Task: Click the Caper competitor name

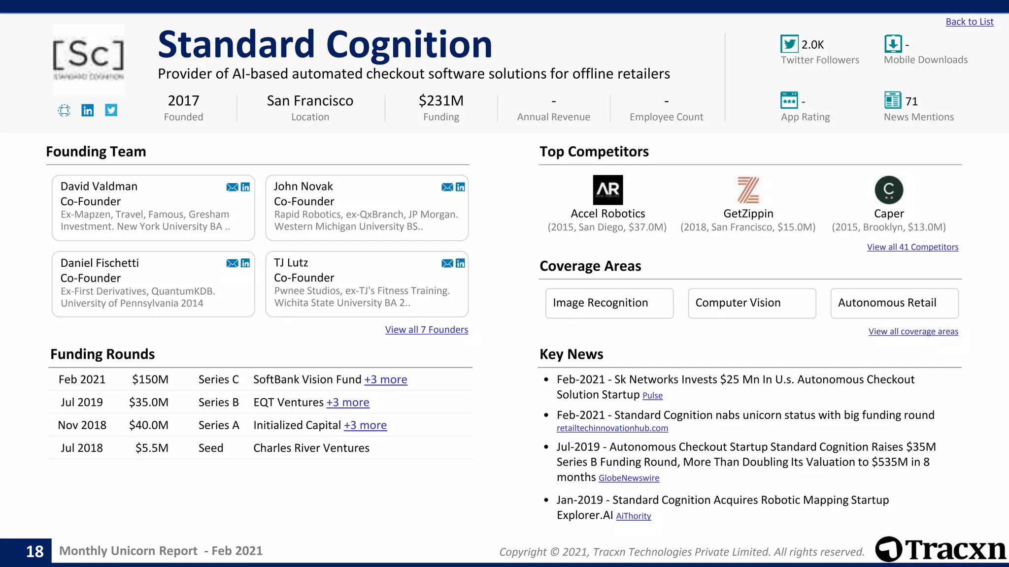Action: 889,214
